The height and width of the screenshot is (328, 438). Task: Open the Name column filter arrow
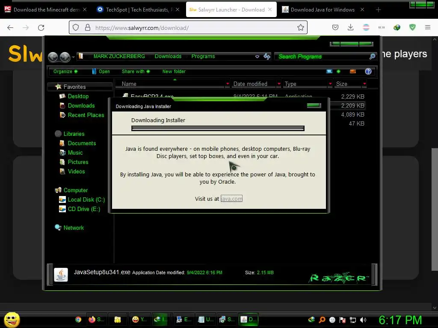228,84
